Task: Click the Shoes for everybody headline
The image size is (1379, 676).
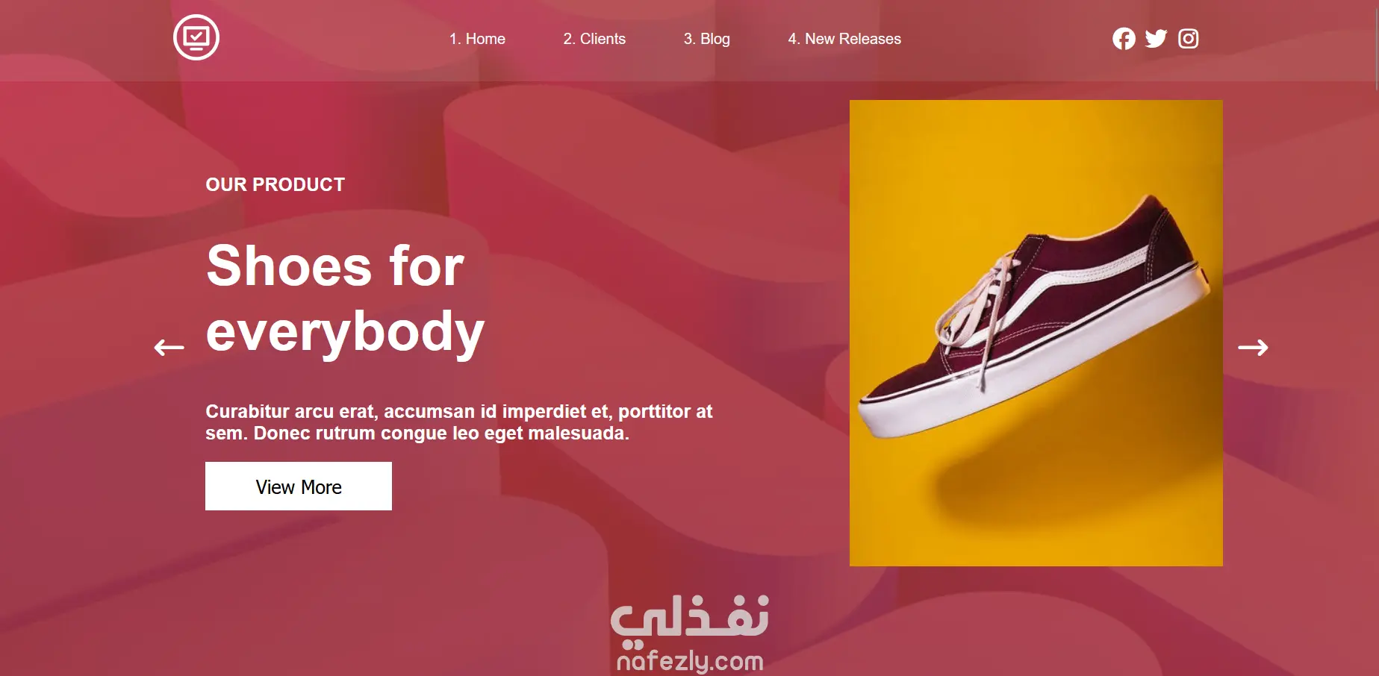Action: (346, 298)
